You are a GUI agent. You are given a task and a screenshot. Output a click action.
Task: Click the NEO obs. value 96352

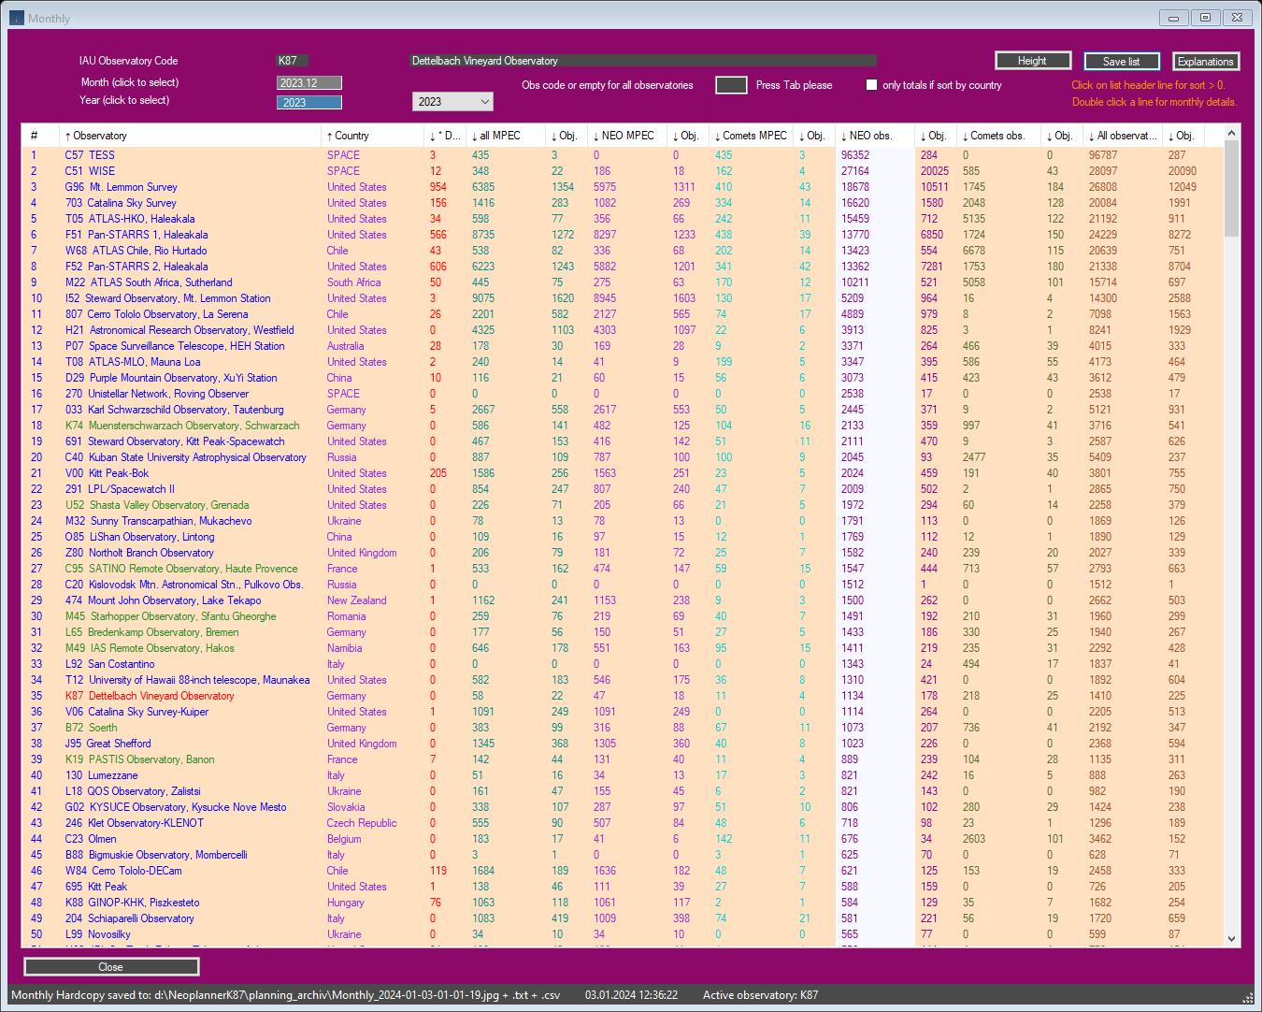point(854,155)
